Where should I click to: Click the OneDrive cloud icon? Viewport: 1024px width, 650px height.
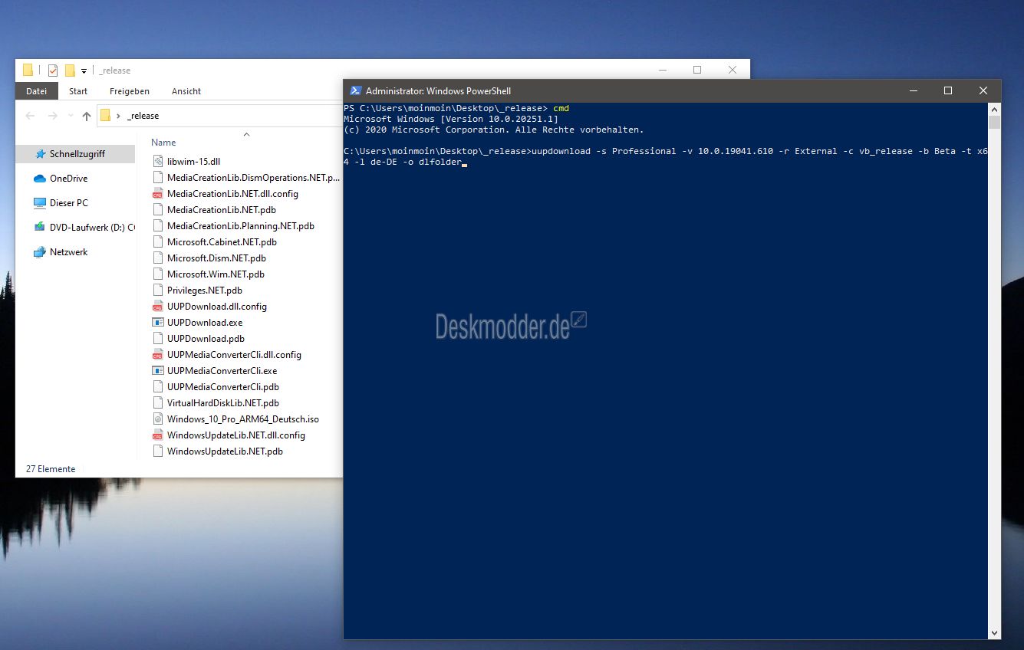40,179
